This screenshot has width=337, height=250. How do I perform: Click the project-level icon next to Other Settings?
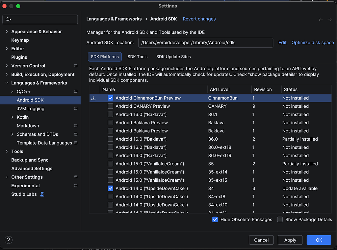[76, 177]
